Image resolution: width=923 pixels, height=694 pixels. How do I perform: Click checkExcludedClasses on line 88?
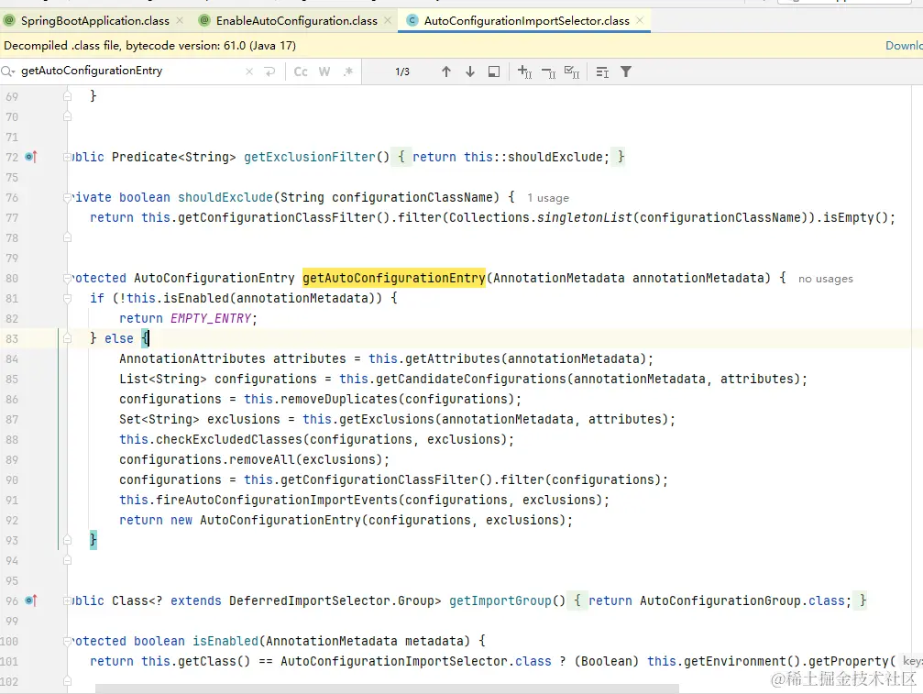tap(229, 440)
